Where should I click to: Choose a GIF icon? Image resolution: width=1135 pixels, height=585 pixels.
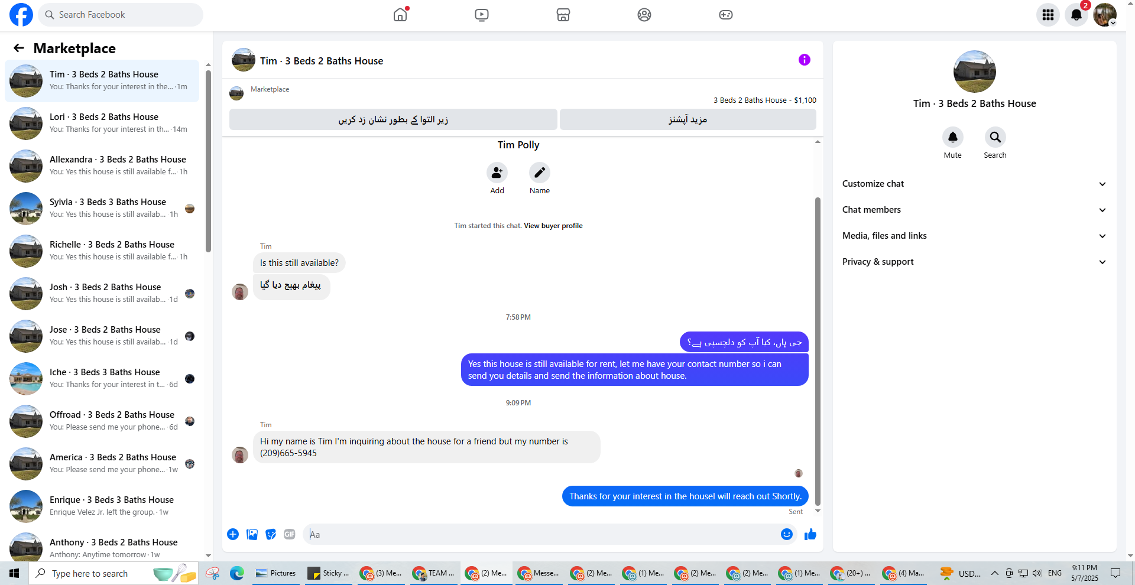pyautogui.click(x=290, y=534)
